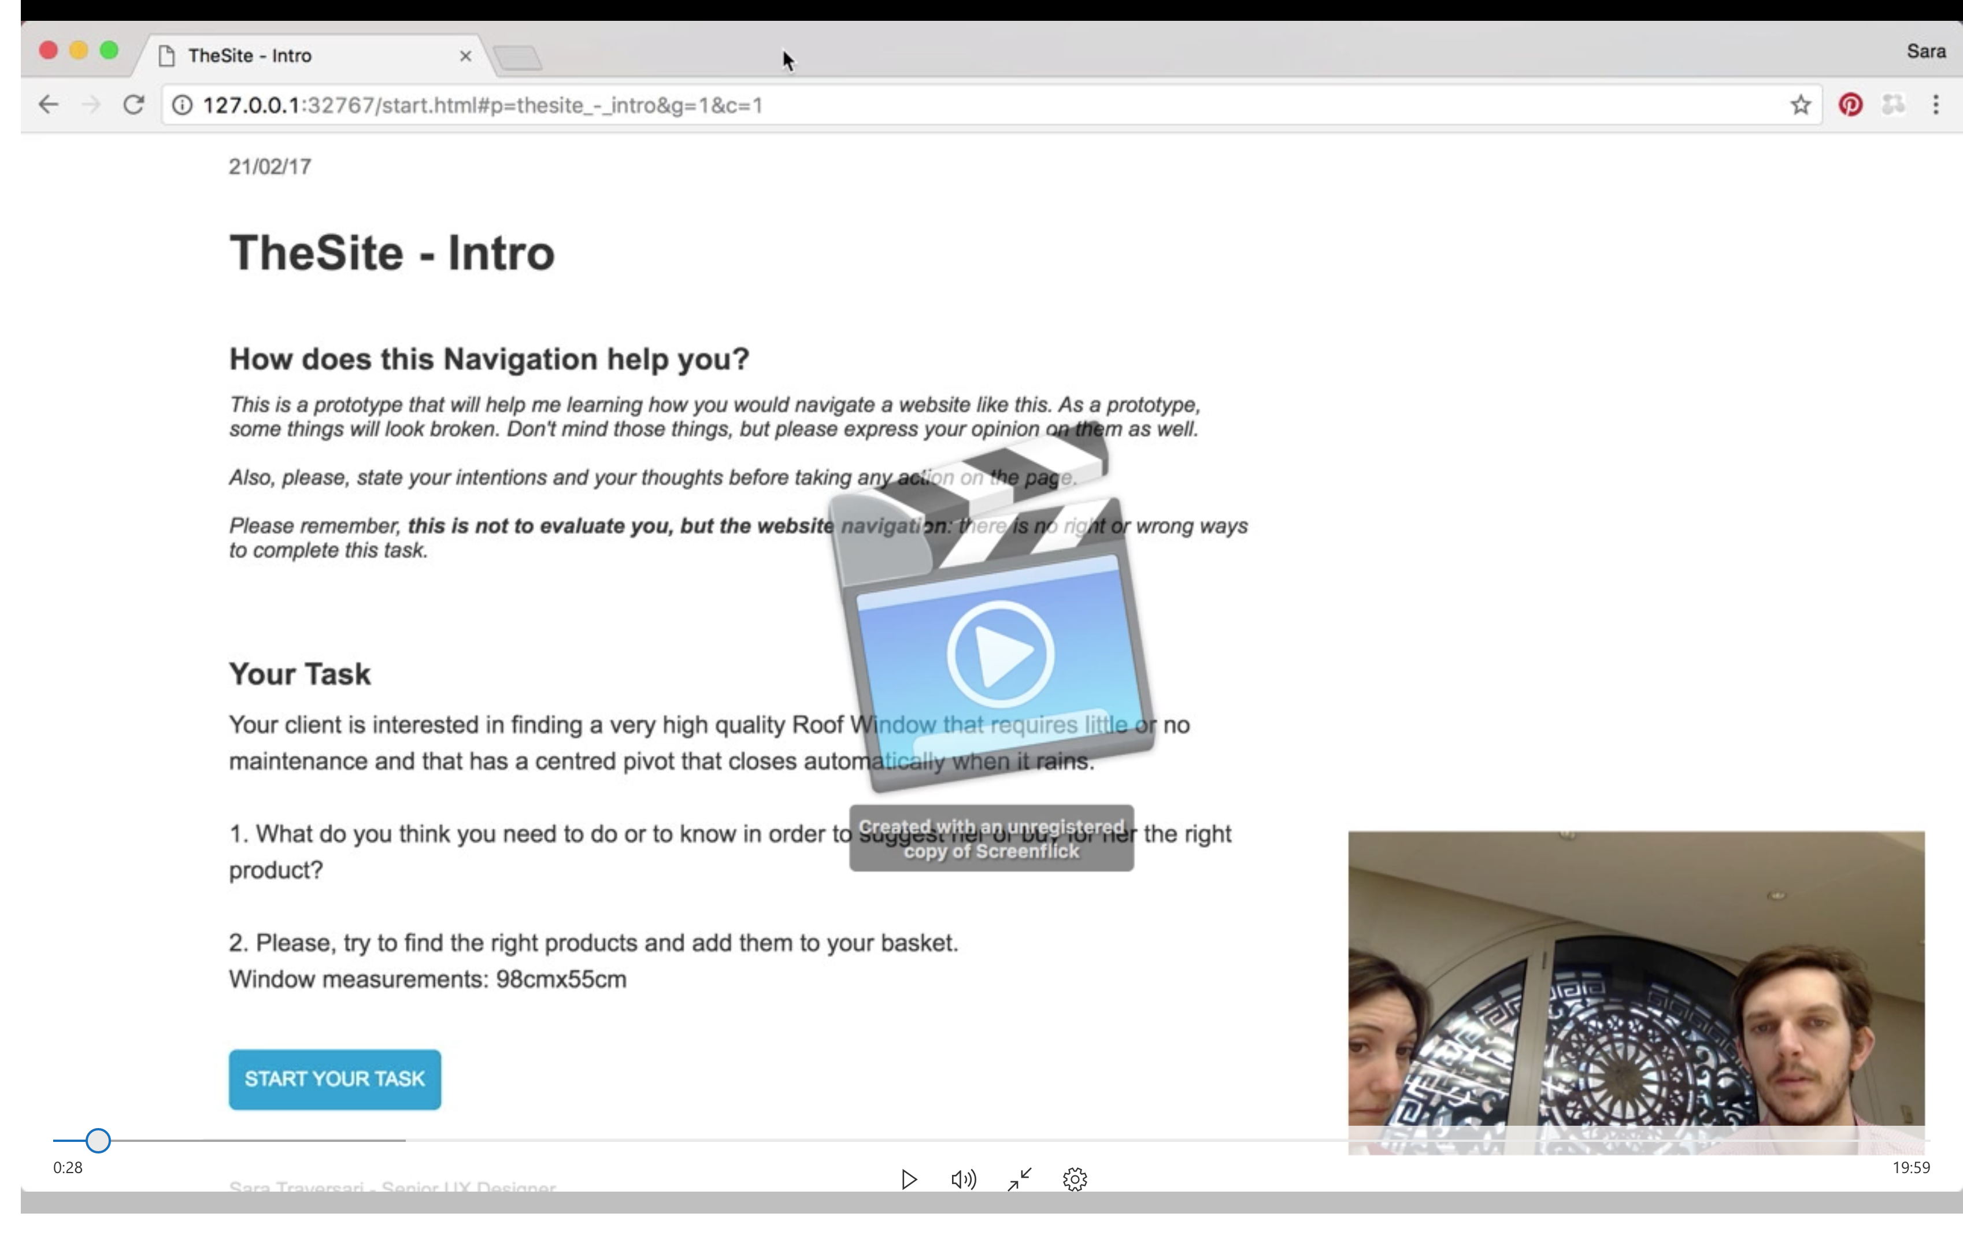Play the video

(909, 1179)
